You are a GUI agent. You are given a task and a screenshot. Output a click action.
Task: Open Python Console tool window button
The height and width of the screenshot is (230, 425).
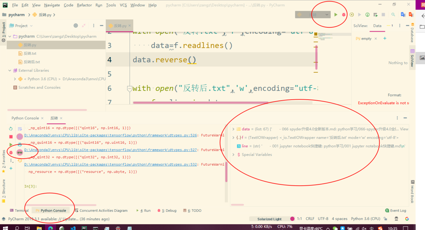point(51,210)
